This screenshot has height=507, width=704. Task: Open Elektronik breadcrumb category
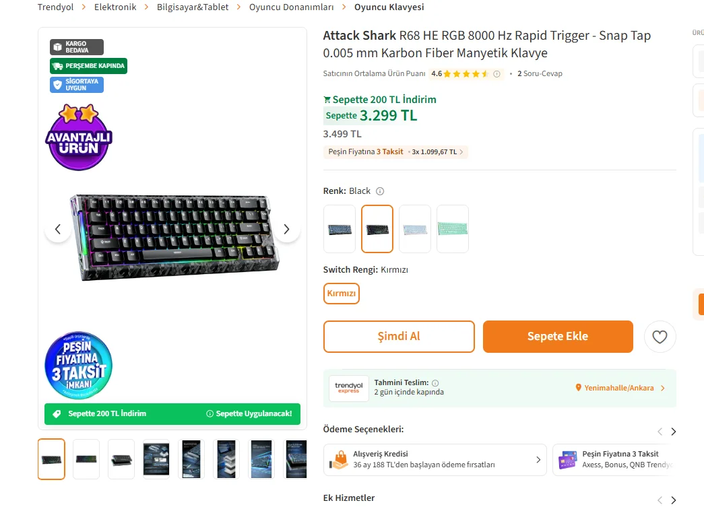(115, 7)
